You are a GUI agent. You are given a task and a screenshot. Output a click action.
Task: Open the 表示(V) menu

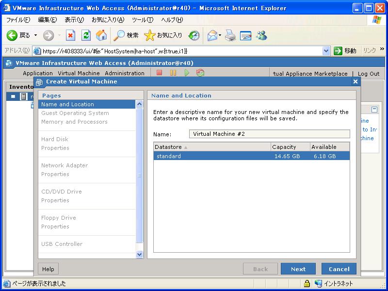coord(74,20)
